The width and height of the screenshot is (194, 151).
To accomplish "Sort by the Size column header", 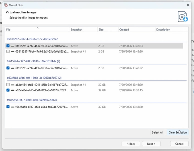I will point(108,29).
